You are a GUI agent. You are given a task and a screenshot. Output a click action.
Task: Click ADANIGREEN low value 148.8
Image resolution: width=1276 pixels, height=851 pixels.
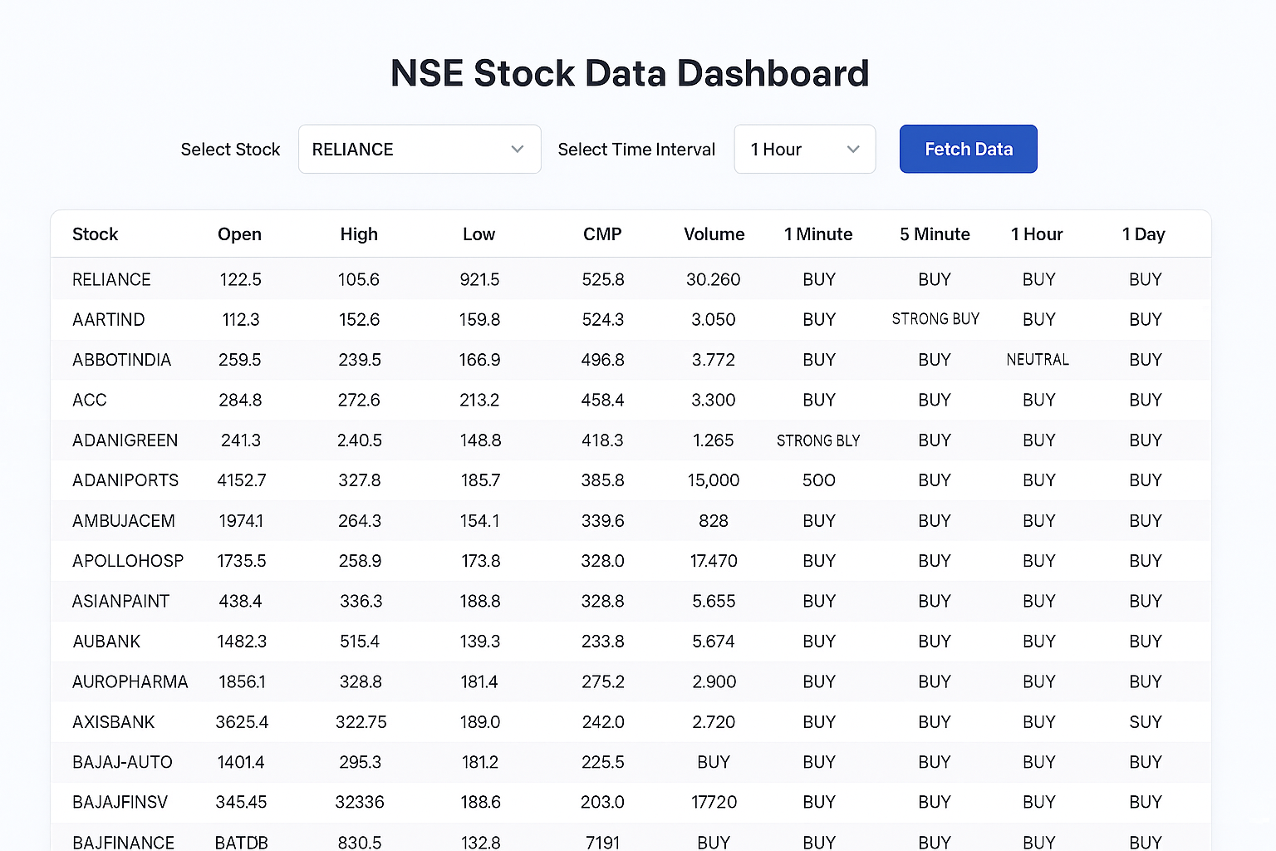[480, 440]
